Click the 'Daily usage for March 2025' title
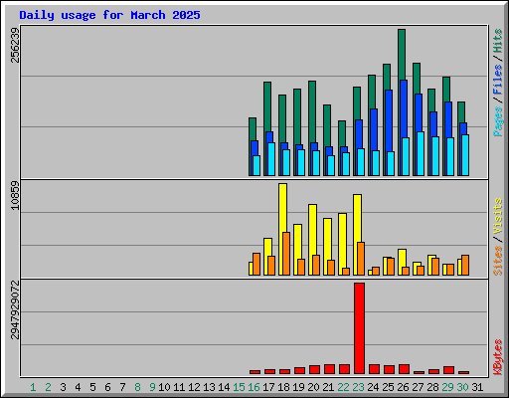The width and height of the screenshot is (509, 398). (109, 15)
